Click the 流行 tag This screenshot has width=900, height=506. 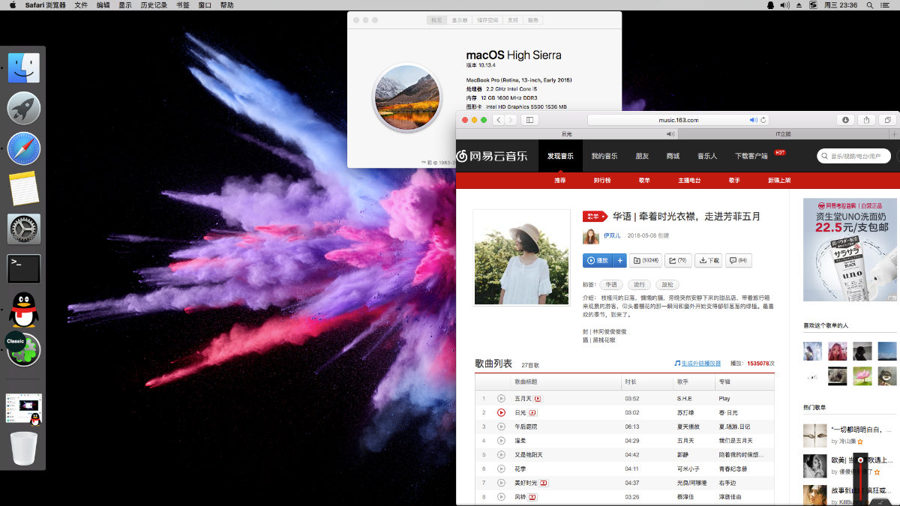pos(639,285)
